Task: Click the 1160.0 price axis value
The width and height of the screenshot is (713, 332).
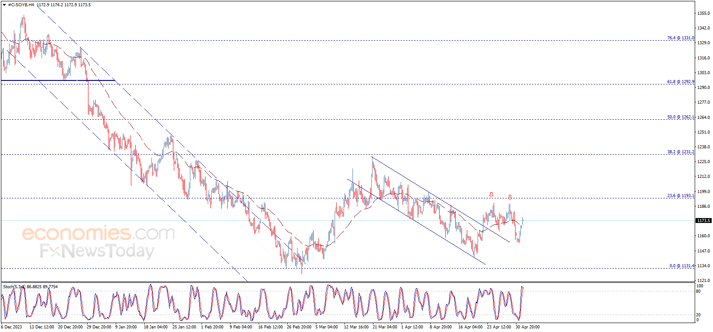Action: click(x=704, y=236)
